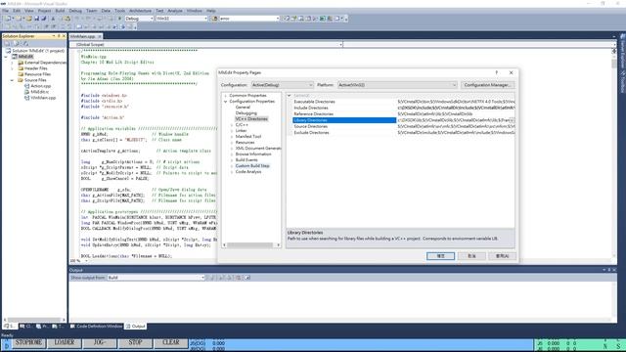Click the Save toolbar icon
626x352 pixels.
click(36, 19)
